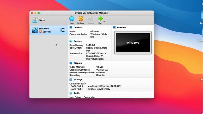Click the windows VM name text
This screenshot has width=203, height=114.
(44, 28)
